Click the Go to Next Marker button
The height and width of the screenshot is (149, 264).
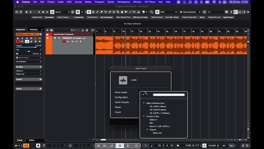[104, 146]
